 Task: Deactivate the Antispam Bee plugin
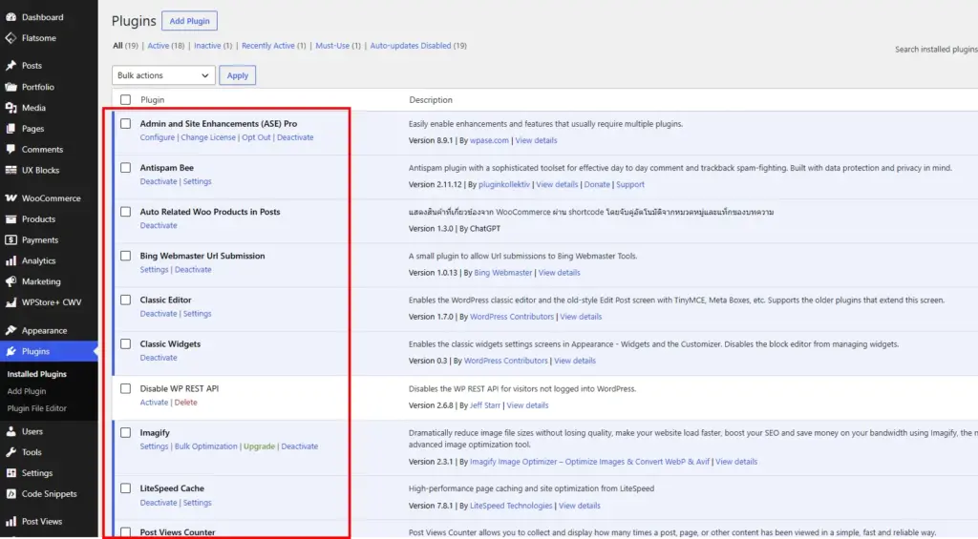pos(159,181)
